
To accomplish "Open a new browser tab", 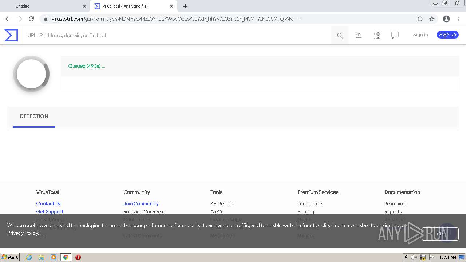I will (185, 6).
